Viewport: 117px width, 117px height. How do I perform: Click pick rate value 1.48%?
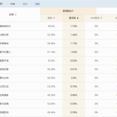74,35
